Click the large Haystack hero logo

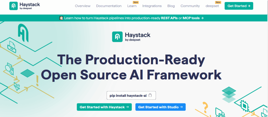131,37
